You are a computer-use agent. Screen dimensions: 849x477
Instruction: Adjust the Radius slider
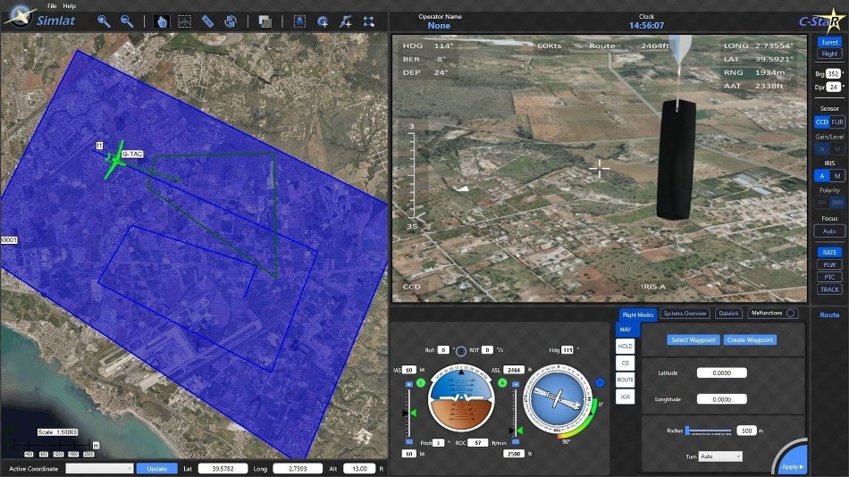(x=708, y=431)
